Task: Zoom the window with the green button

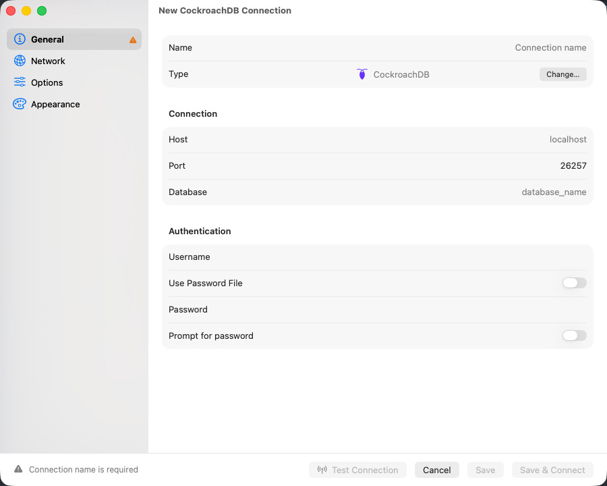Action: (42, 11)
